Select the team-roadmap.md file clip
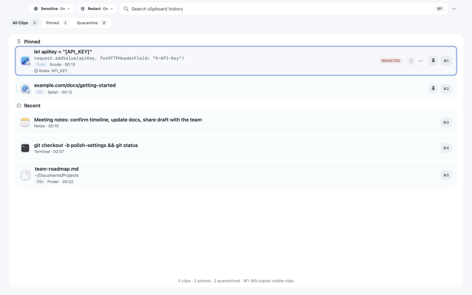This screenshot has height=295, width=472. pyautogui.click(x=236, y=175)
